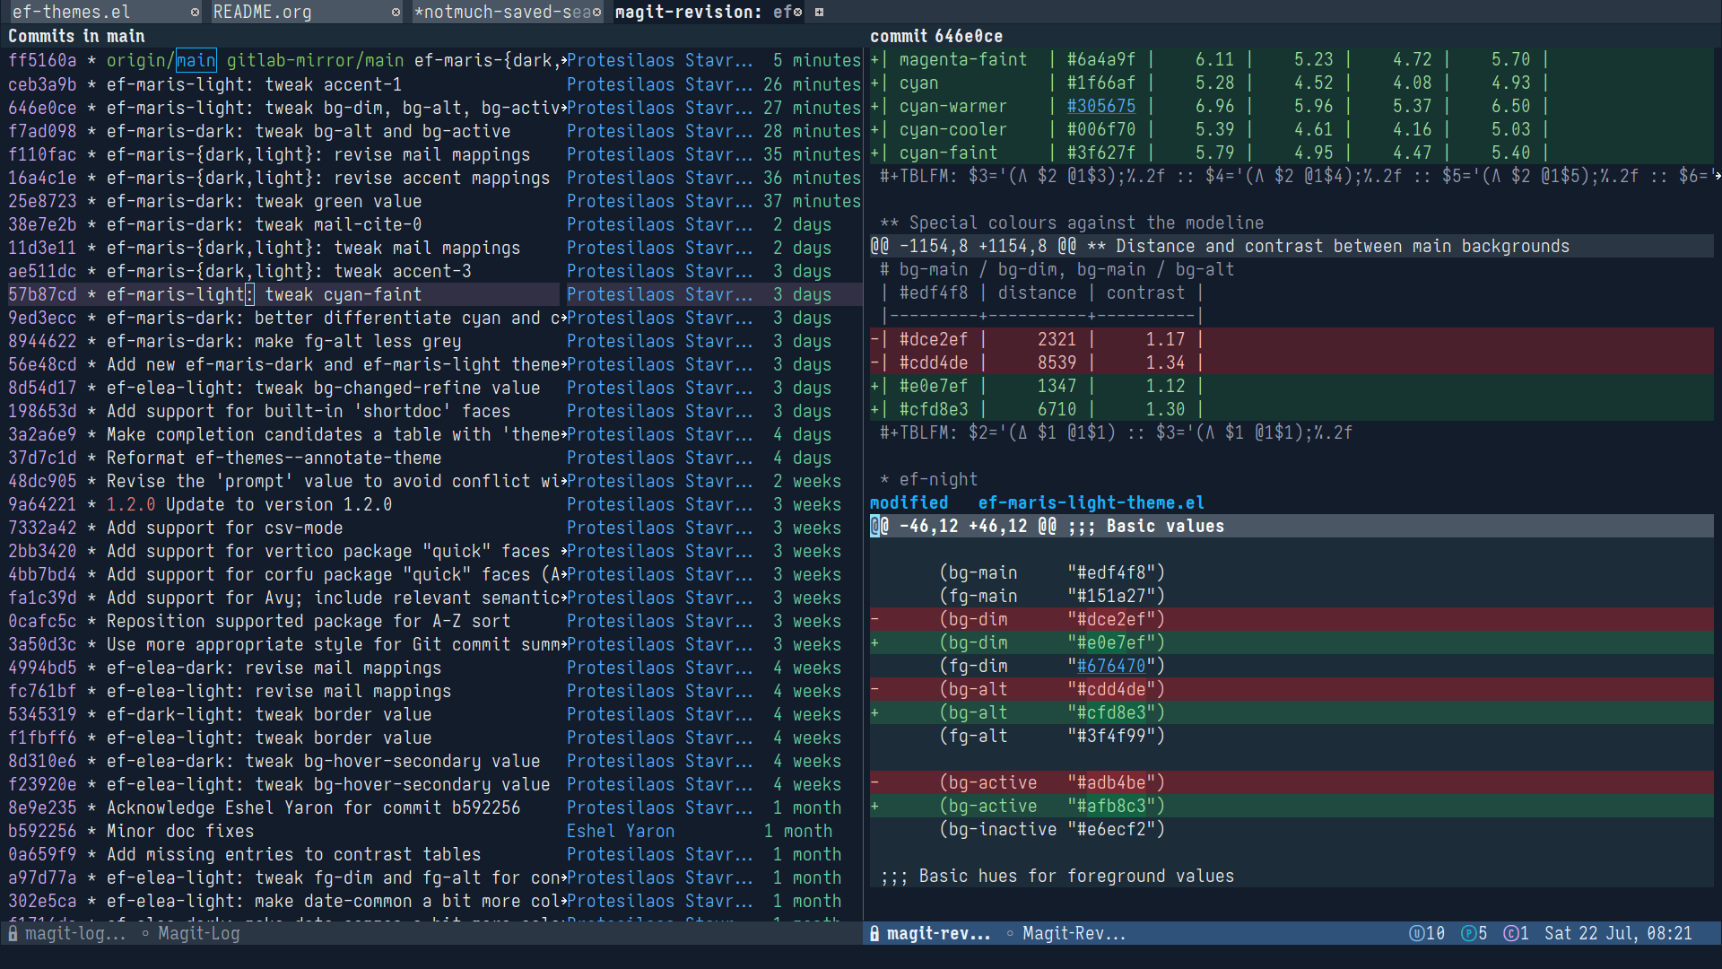Select commit 25e8723 tweak green value

434,201
